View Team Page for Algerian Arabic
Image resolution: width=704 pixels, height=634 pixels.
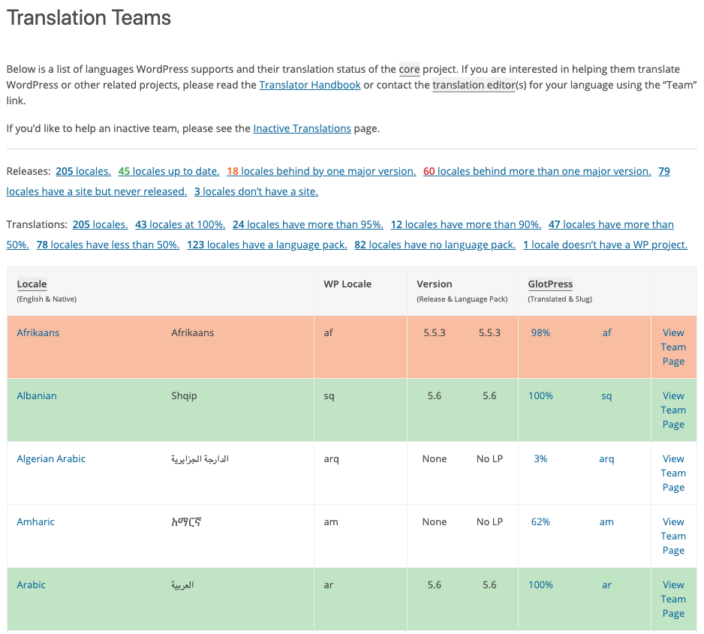point(673,473)
